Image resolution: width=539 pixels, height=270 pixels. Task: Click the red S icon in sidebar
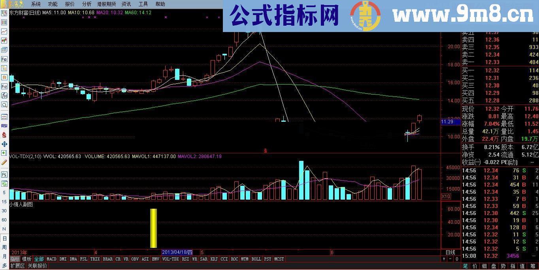4,135
